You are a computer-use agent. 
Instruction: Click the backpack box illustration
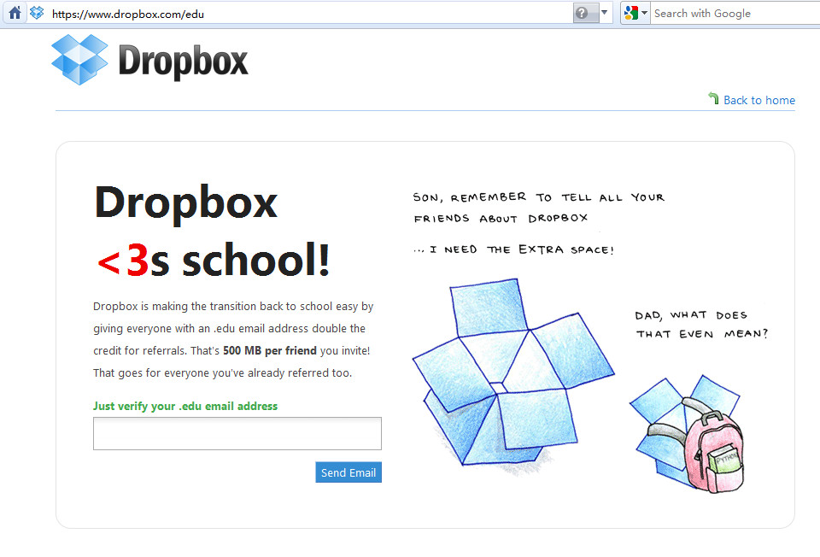[687, 433]
